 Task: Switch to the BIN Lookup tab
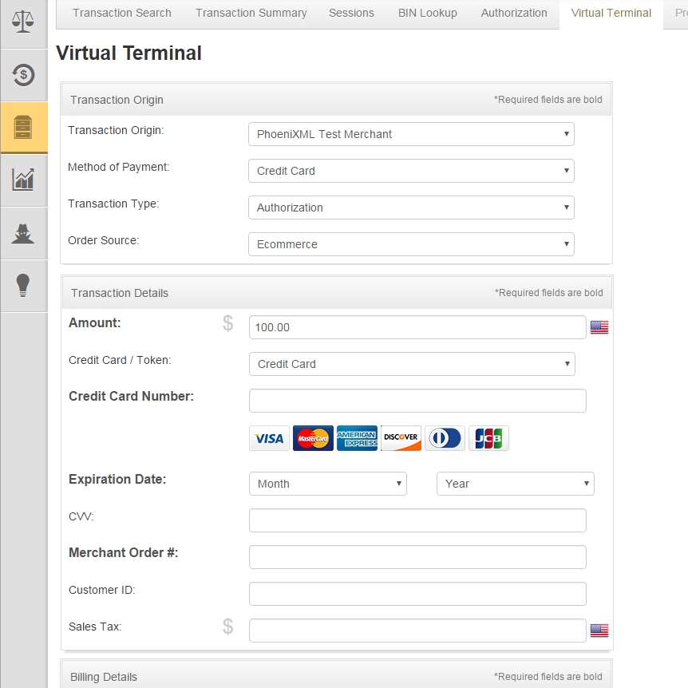click(x=428, y=13)
